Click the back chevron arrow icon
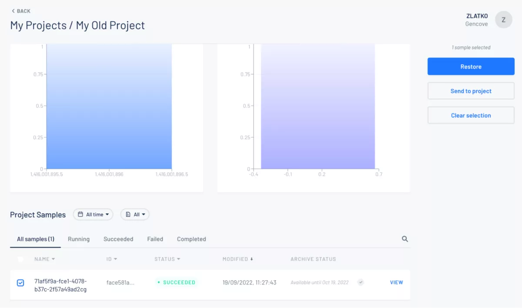This screenshot has width=522, height=308. pos(13,11)
